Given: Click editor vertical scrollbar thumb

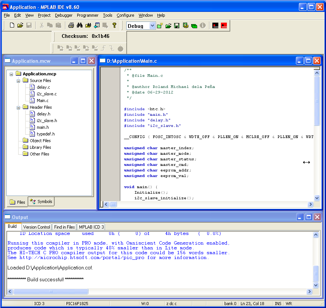Looking at the screenshot, I should tap(317, 101).
